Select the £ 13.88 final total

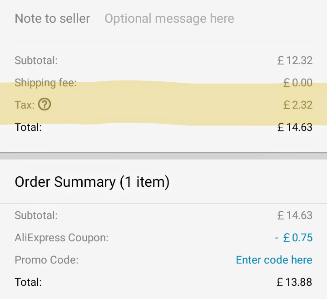point(294,282)
